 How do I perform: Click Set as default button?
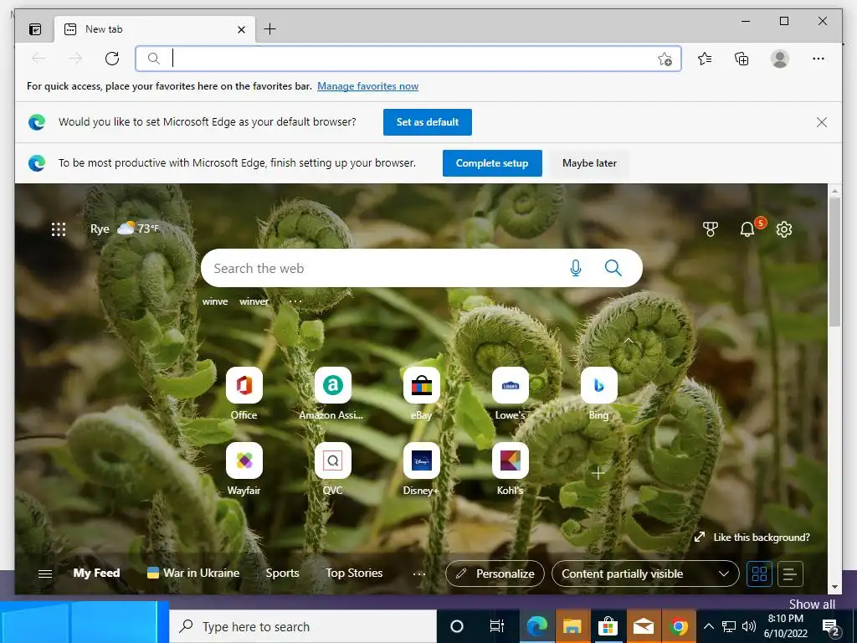point(428,122)
